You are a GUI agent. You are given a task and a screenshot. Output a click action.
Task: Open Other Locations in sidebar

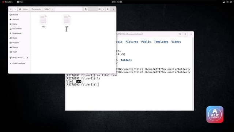(19, 63)
